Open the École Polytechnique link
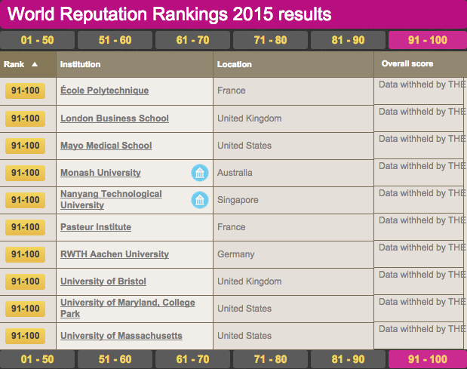Viewport: 467px width, 369px height. click(x=105, y=91)
